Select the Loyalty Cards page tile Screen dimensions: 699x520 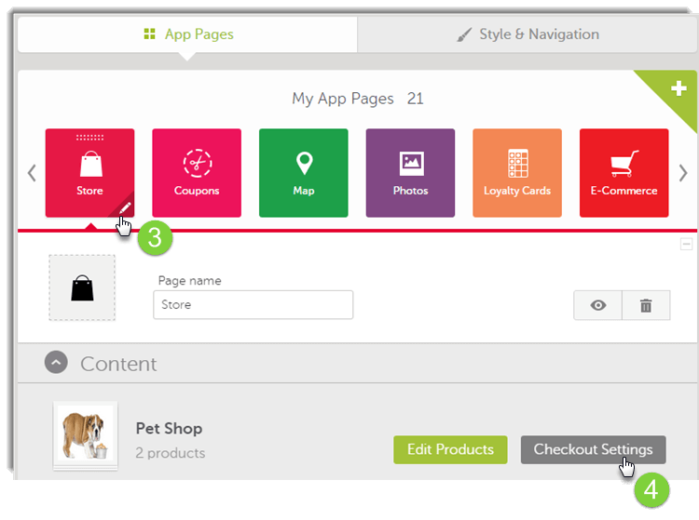(517, 173)
